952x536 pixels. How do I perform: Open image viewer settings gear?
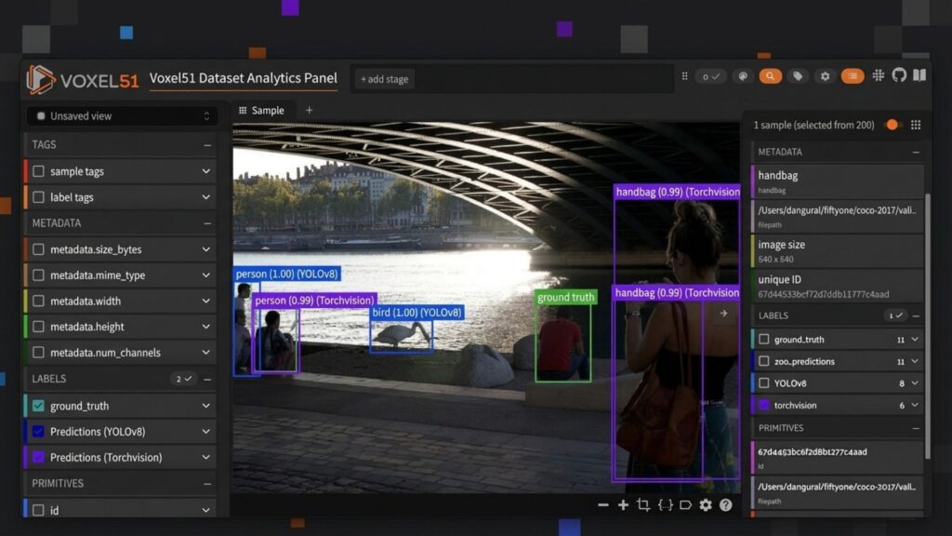tap(706, 505)
